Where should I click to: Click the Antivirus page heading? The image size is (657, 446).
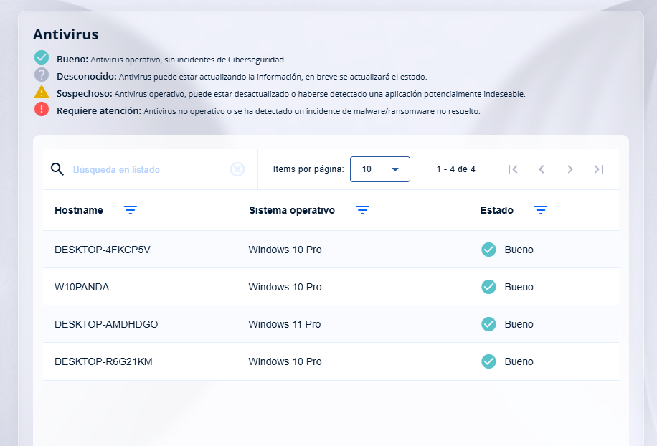click(x=66, y=34)
